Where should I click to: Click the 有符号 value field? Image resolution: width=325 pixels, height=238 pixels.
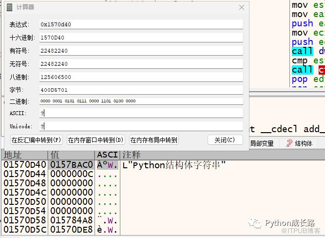coord(141,51)
